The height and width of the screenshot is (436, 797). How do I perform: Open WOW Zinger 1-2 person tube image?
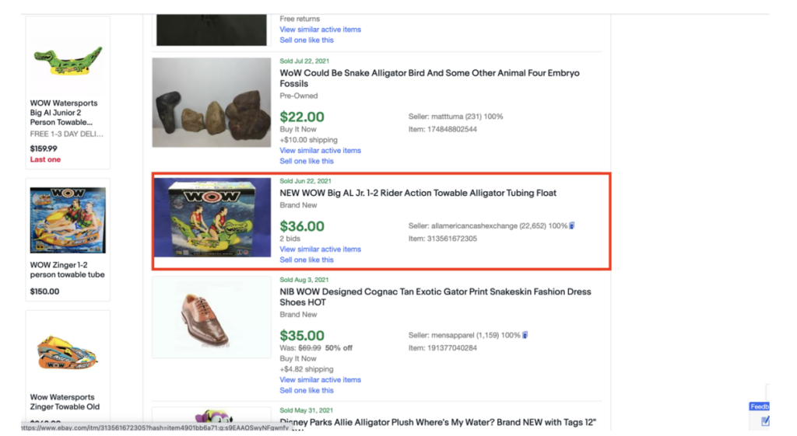click(x=68, y=220)
